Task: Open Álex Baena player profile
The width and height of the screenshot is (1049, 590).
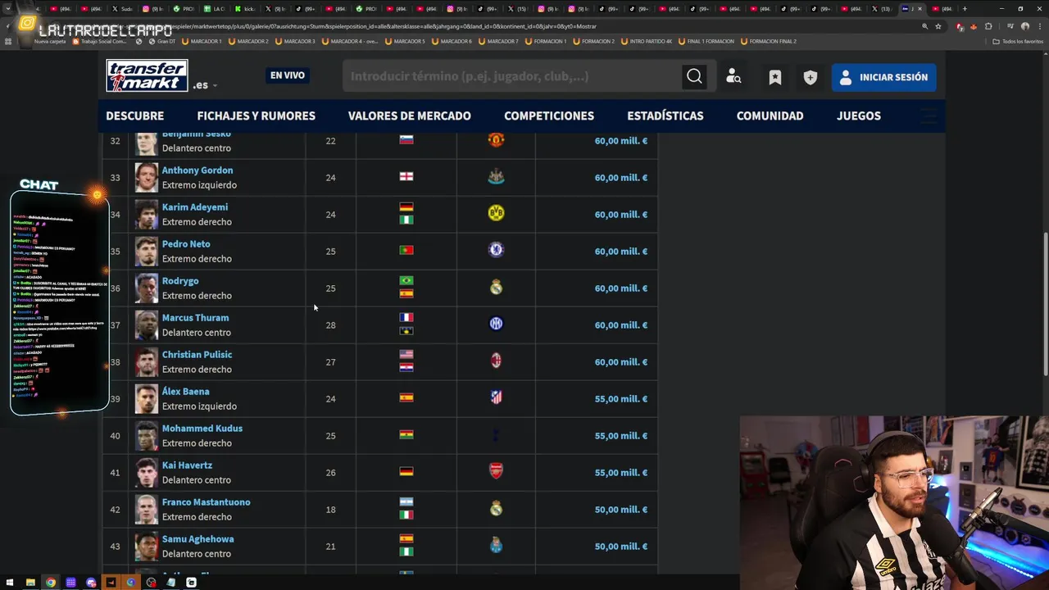Action: coord(185,392)
